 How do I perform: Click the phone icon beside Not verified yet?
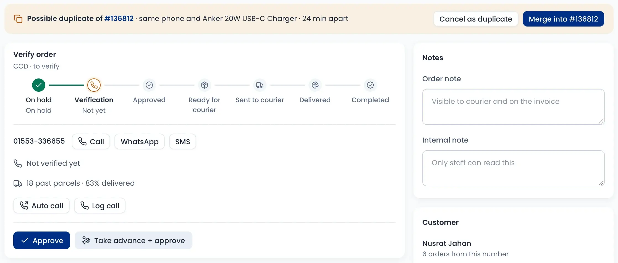tap(18, 163)
